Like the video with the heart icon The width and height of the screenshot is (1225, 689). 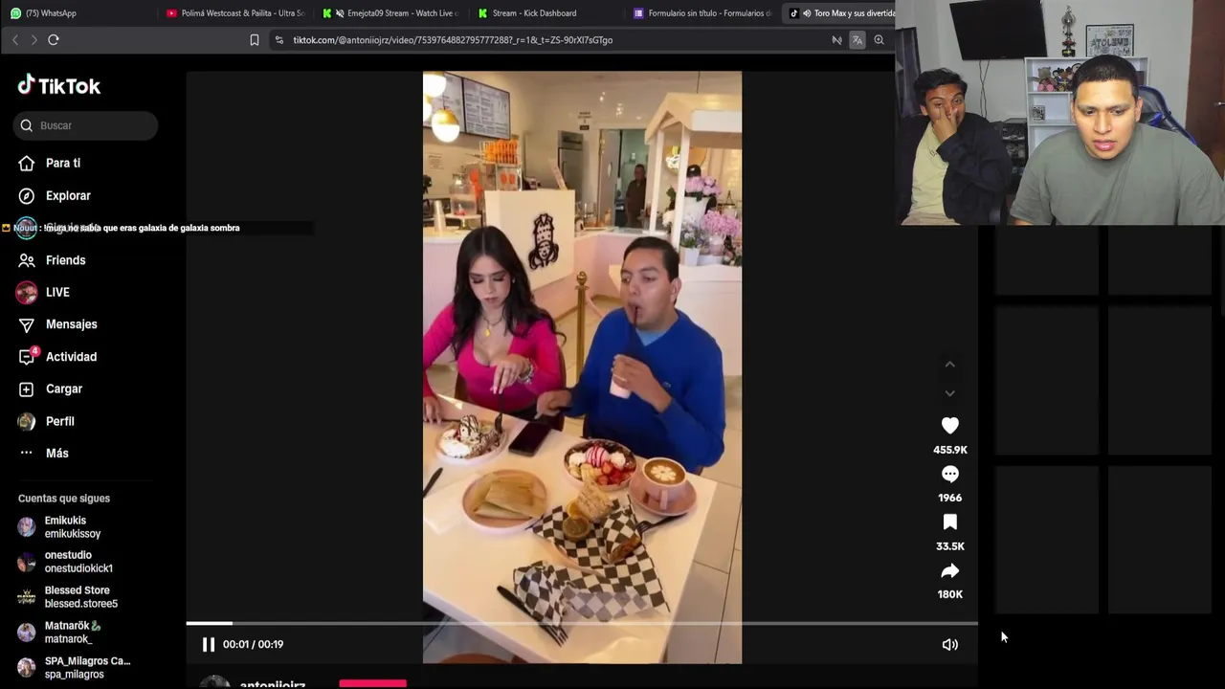[949, 426]
